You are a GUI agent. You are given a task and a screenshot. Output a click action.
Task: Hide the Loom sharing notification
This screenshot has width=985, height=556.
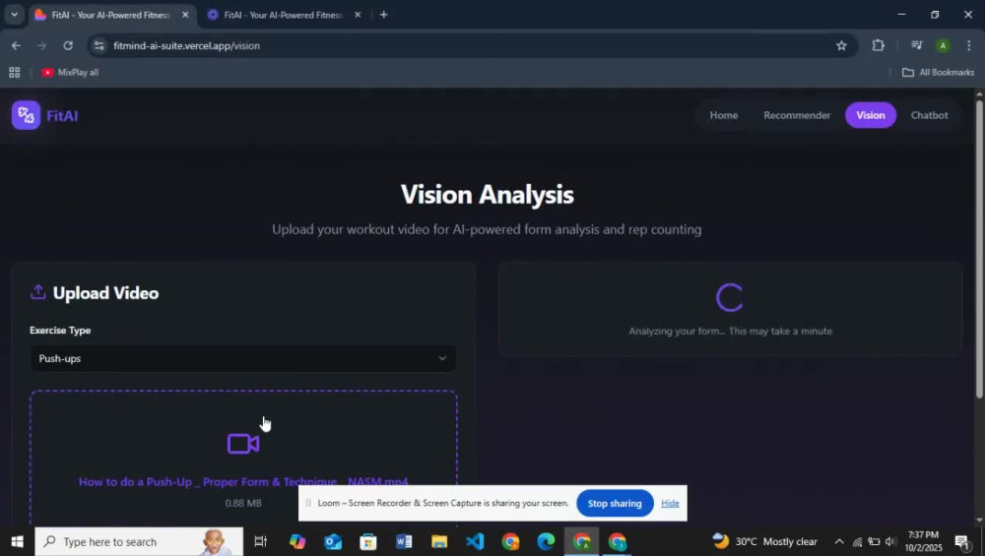click(670, 503)
